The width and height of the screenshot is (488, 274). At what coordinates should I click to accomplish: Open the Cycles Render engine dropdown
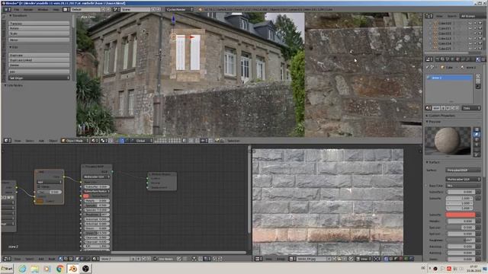click(179, 10)
